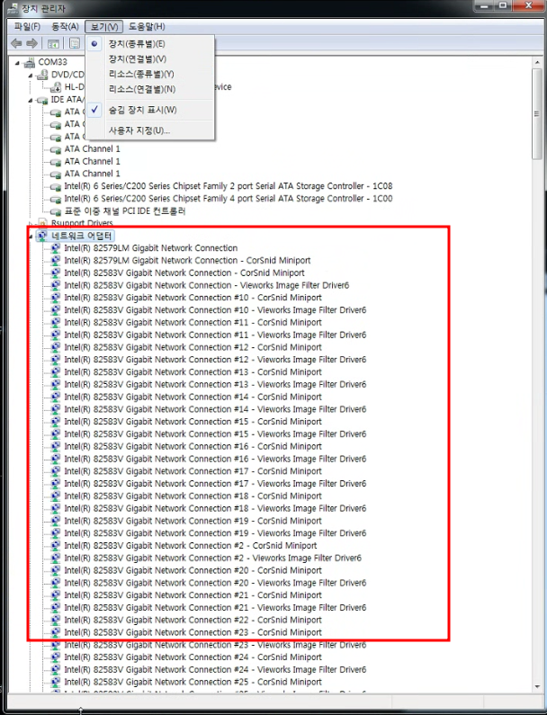Click icon of 82583V #24 - Vieworks Image Filter Driver6
This screenshot has width=547, height=715.
pos(55,670)
